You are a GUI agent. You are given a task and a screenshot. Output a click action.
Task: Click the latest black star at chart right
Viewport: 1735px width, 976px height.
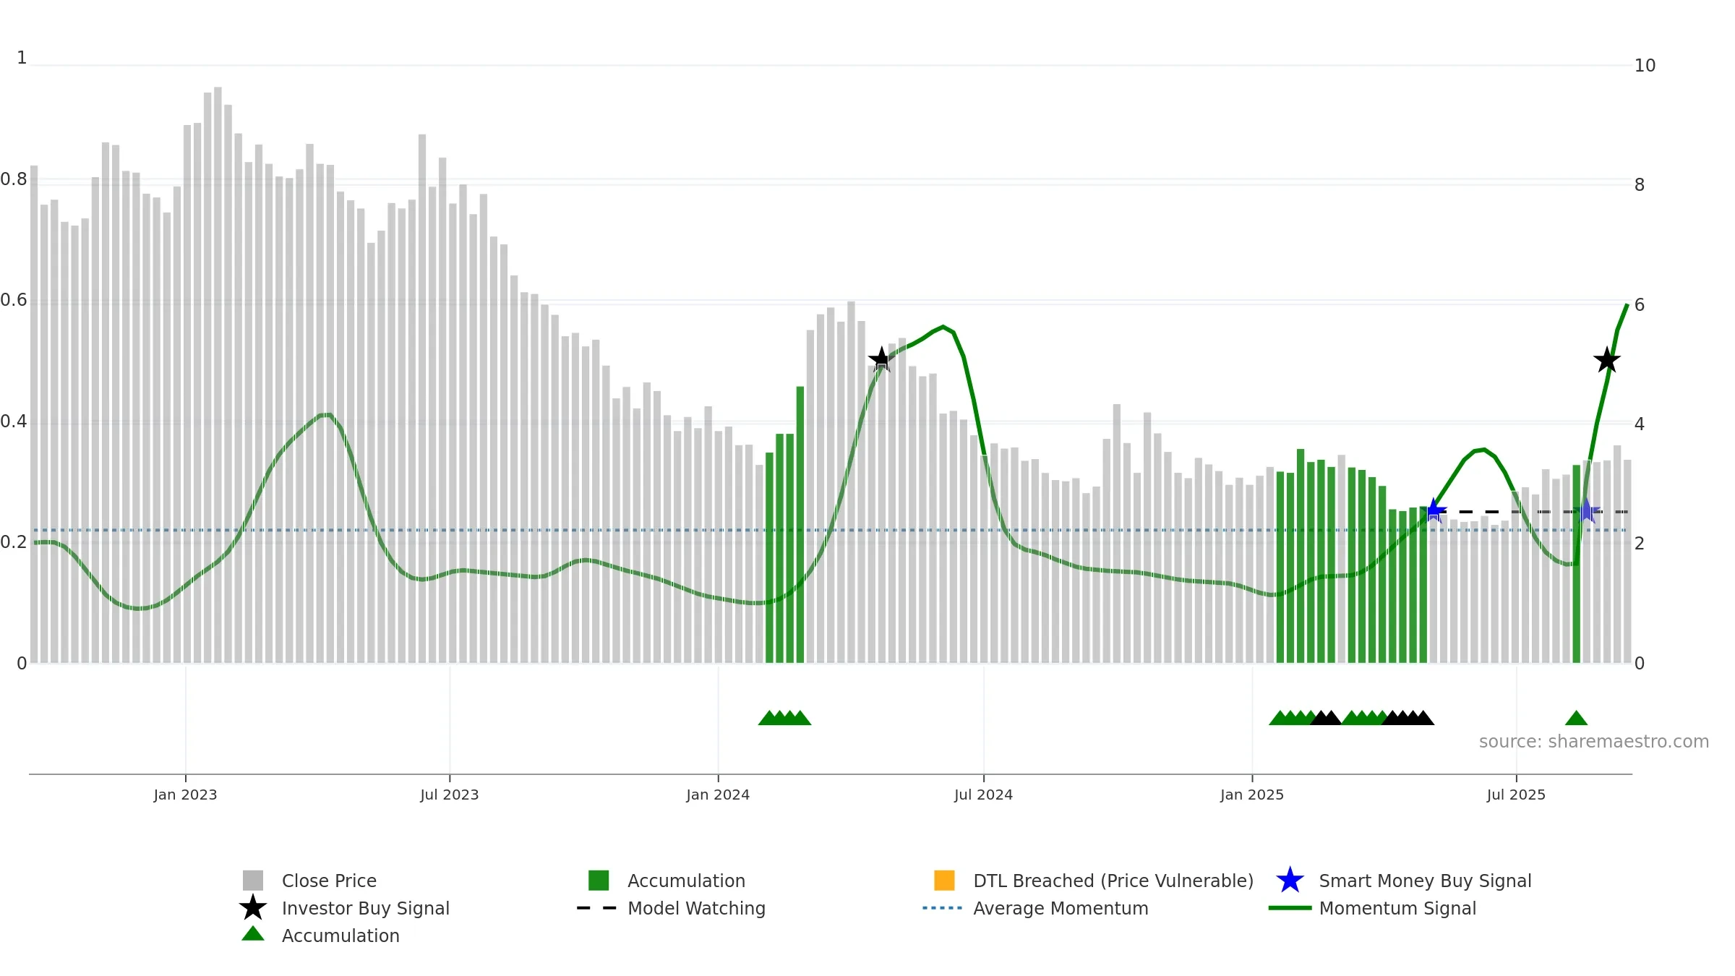[1606, 360]
